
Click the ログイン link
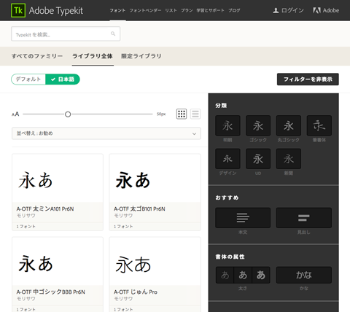pyautogui.click(x=288, y=10)
